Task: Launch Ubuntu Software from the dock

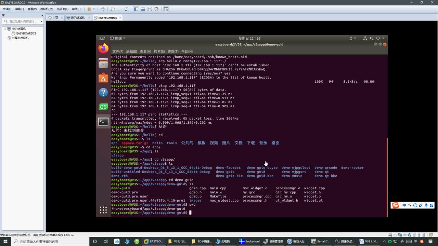Action: click(x=103, y=78)
